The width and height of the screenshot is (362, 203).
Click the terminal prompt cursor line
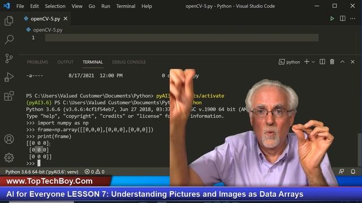tap(33, 164)
